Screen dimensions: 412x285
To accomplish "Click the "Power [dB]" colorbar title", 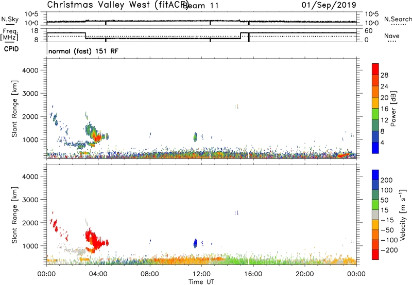I will [393, 109].
